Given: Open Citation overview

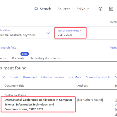Looking at the screenshot, I should click(53, 77).
